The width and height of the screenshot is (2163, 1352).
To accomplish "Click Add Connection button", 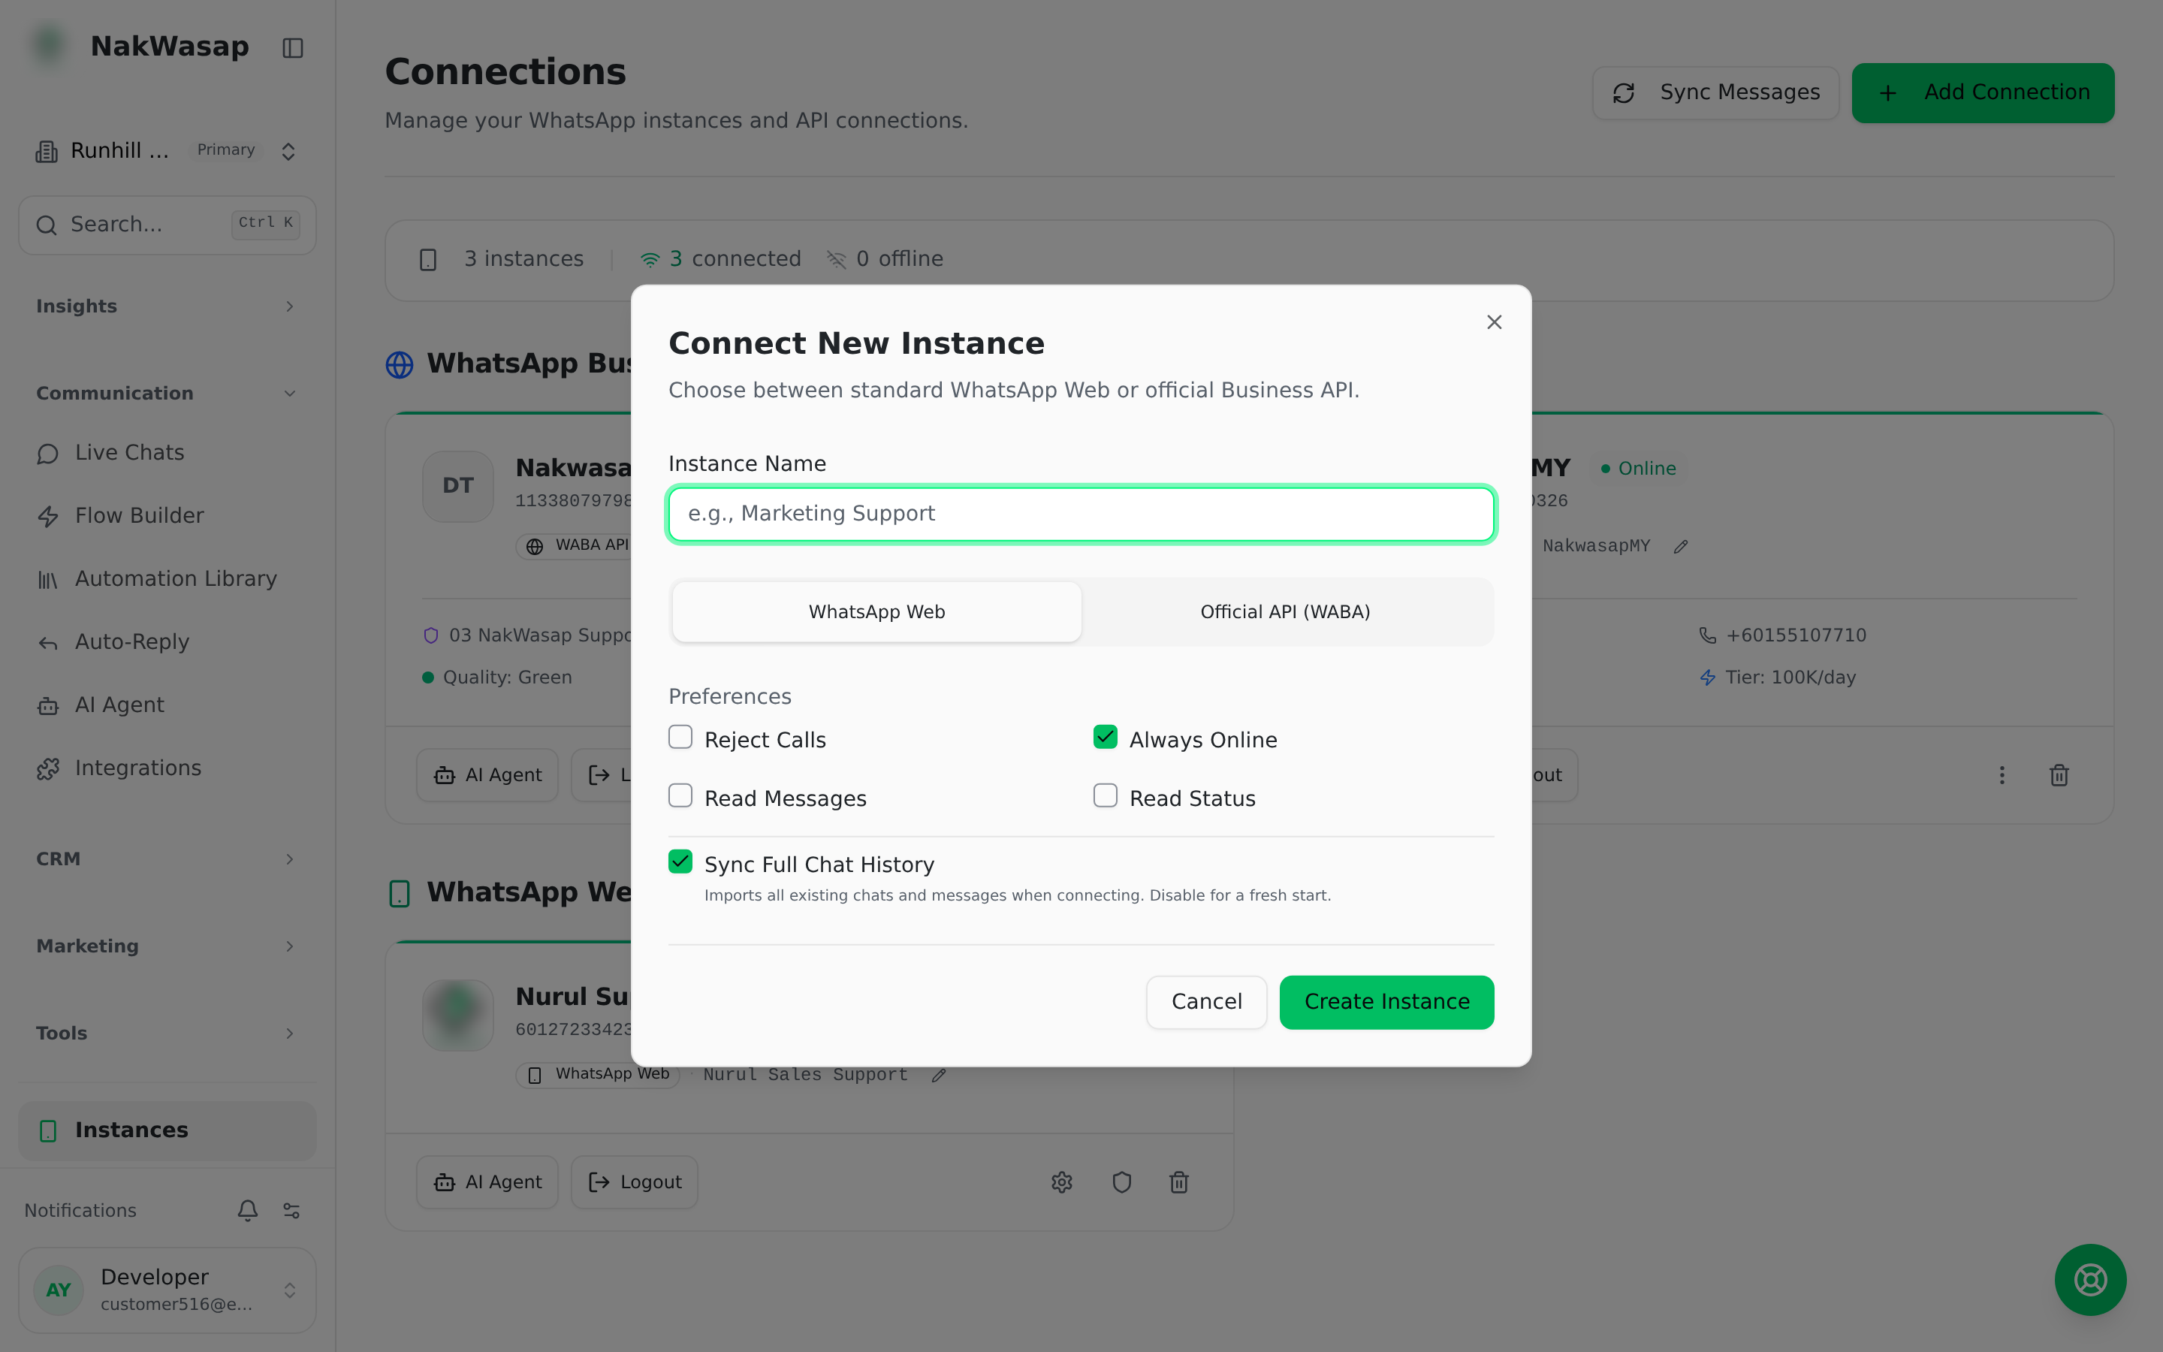I will pyautogui.click(x=1983, y=92).
